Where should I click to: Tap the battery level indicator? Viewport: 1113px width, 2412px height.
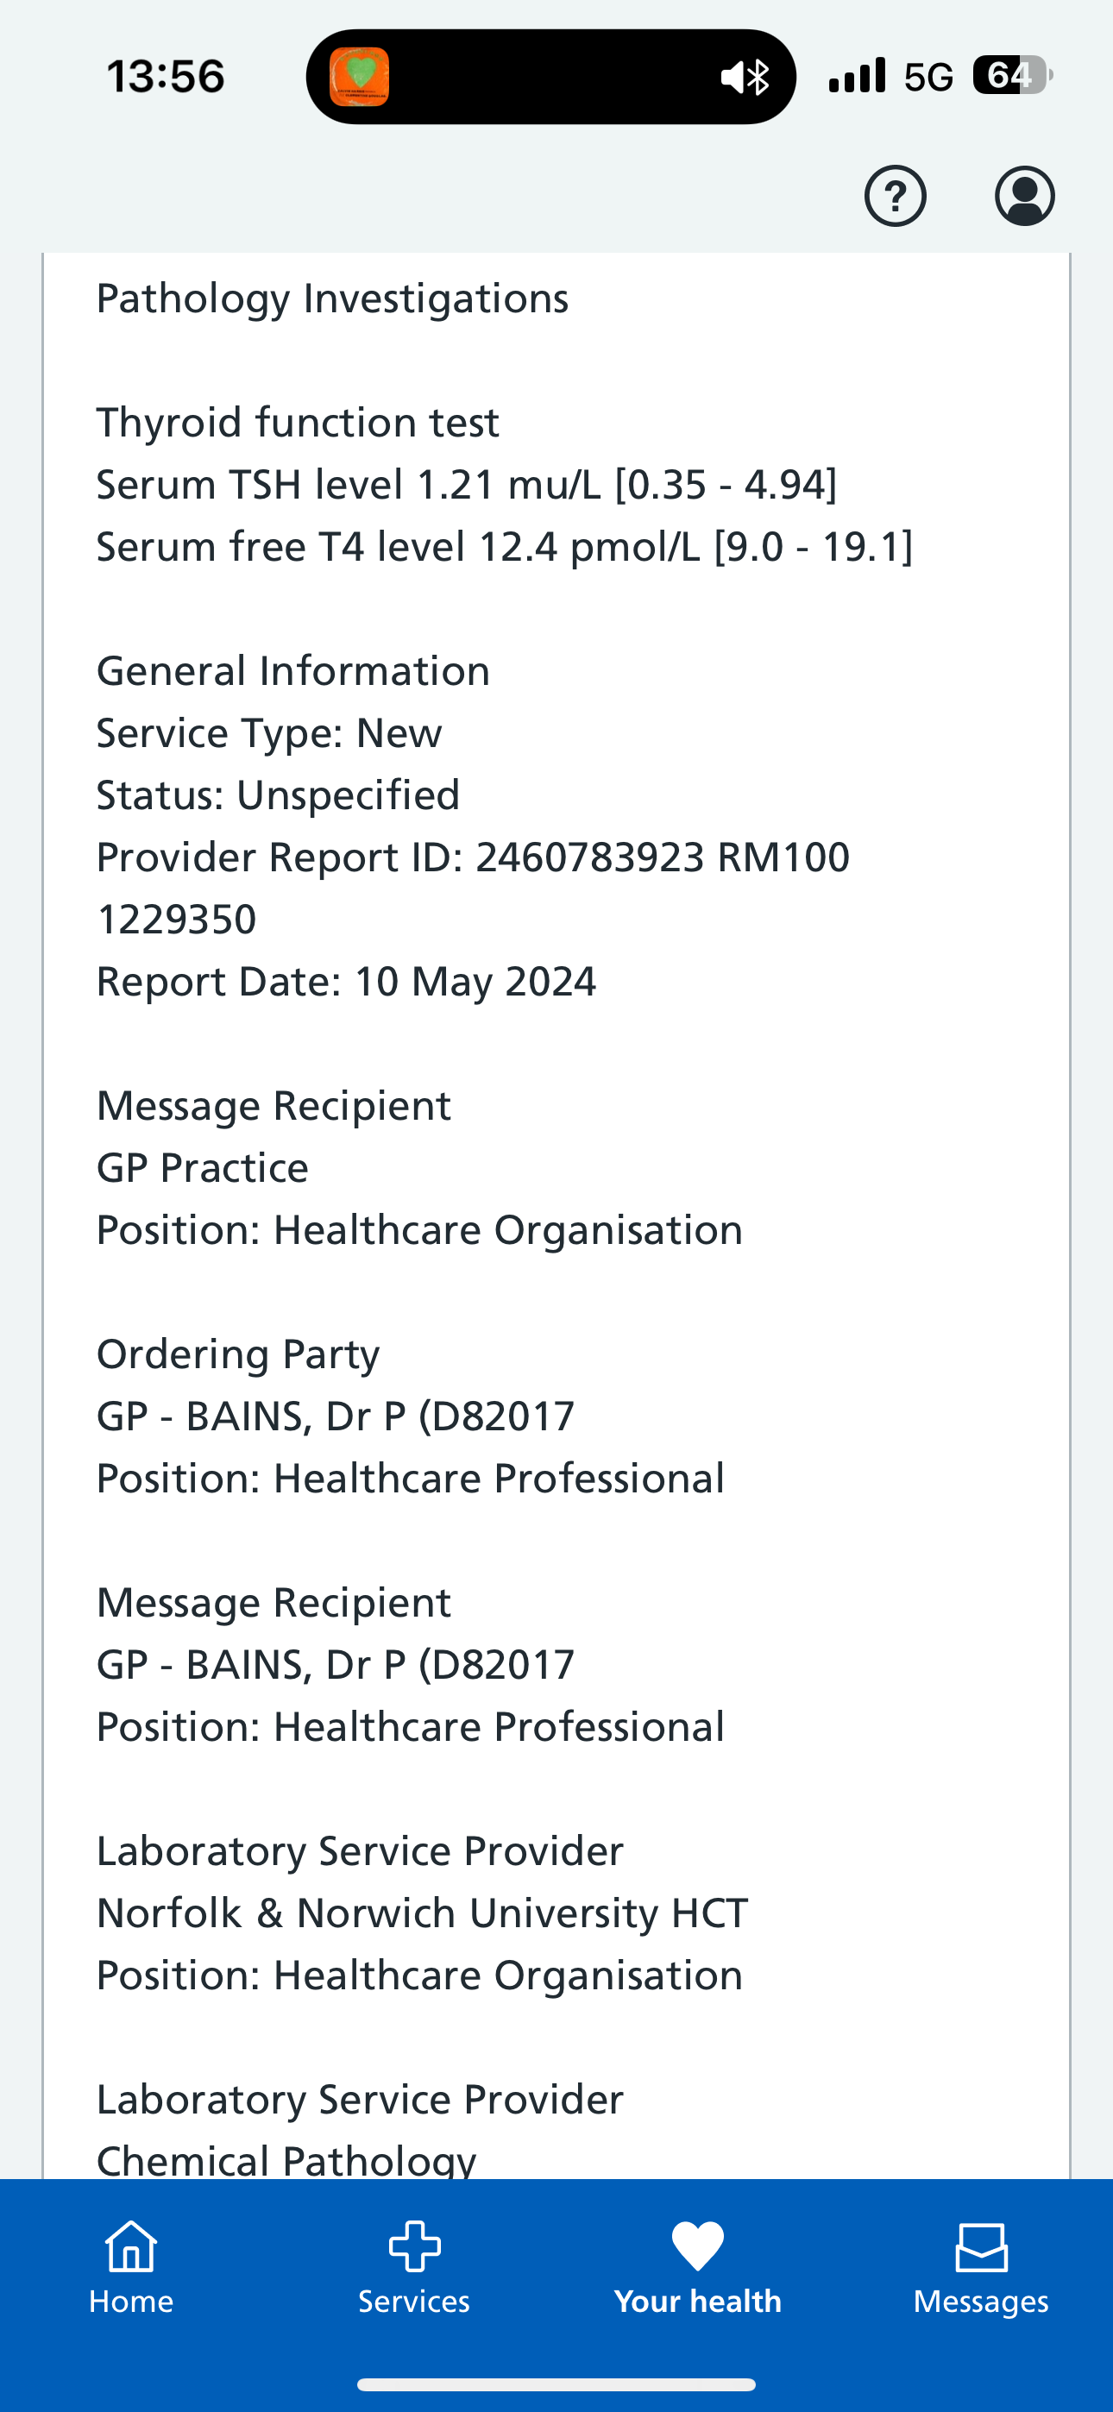1012,75
